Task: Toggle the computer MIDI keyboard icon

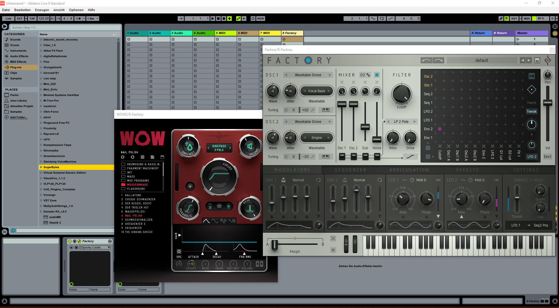Action: (506, 18)
